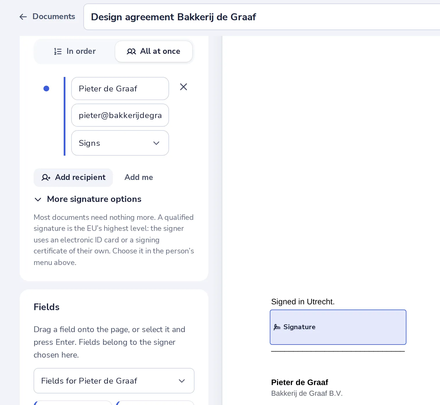This screenshot has width=440, height=405.
Task: Click Add me
Action: 139,177
